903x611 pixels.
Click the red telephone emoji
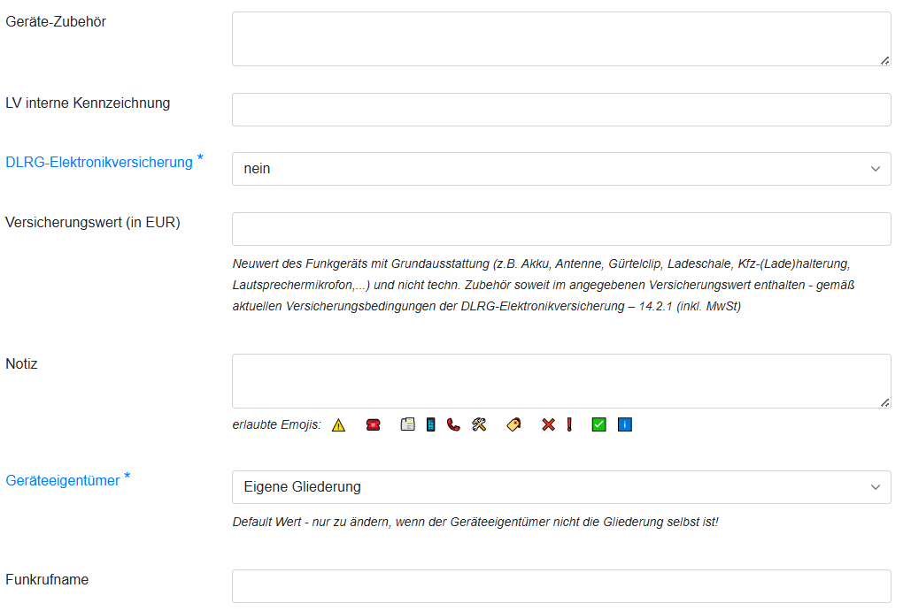pos(374,425)
